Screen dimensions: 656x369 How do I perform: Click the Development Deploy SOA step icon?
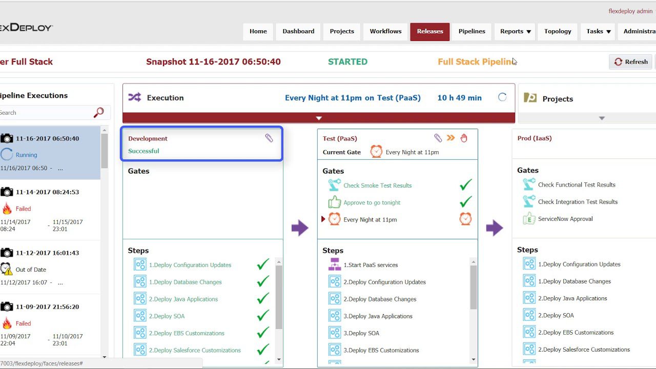[x=140, y=316]
